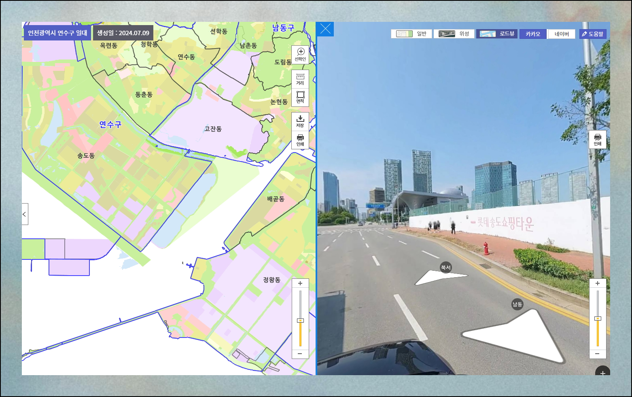Zoom in the map with plus button
Screen dimensions: 632x397
point(300,283)
